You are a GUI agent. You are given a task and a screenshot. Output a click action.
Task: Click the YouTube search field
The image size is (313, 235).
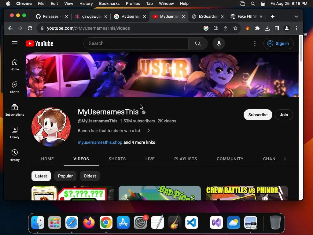click(136, 43)
